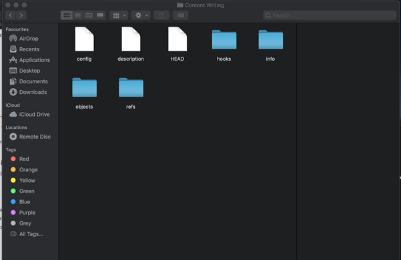The height and width of the screenshot is (260, 401).
Task: Focus the Search field
Action: coord(330,15)
